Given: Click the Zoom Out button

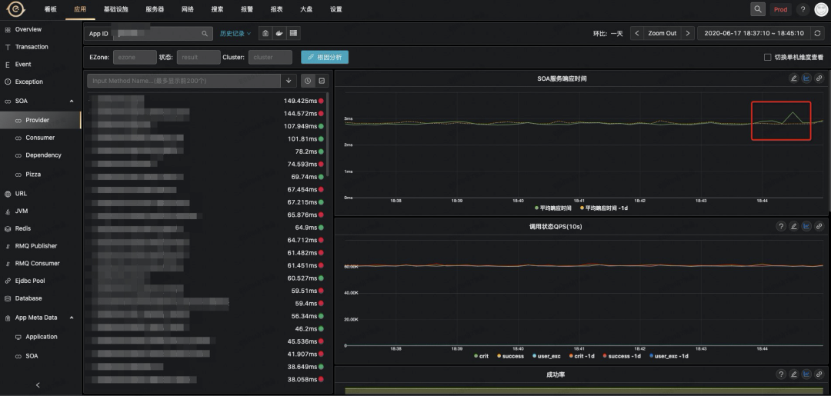Looking at the screenshot, I should pyautogui.click(x=662, y=33).
